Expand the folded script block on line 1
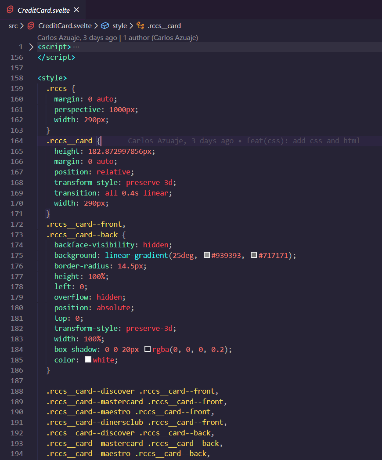This screenshot has width=382, height=460. click(x=31, y=47)
